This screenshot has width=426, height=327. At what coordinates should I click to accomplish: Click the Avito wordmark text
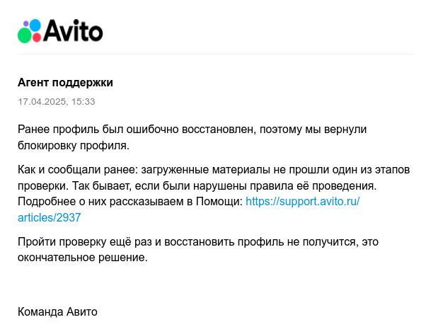tap(74, 31)
